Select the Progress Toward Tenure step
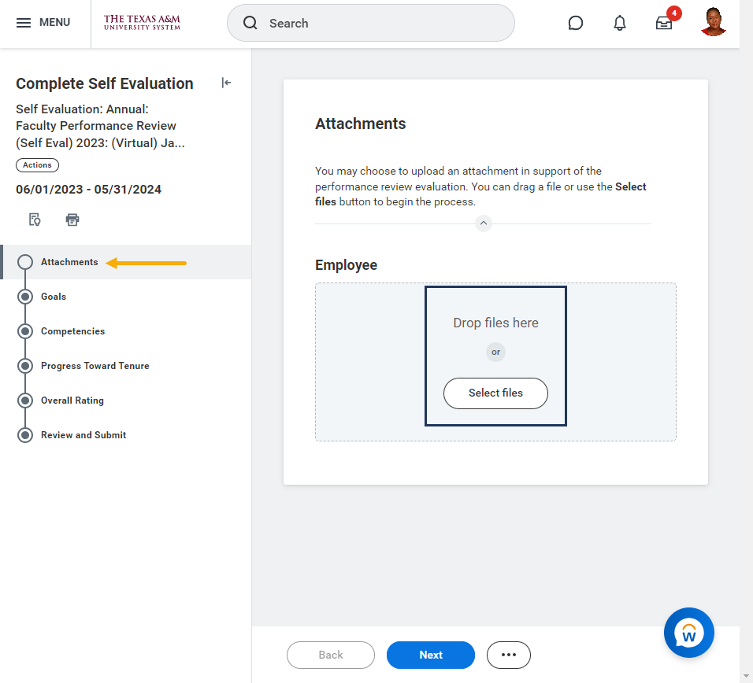The width and height of the screenshot is (753, 683). click(x=95, y=366)
